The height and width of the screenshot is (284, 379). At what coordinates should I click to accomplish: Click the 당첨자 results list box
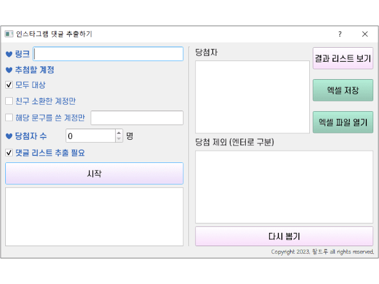252,97
